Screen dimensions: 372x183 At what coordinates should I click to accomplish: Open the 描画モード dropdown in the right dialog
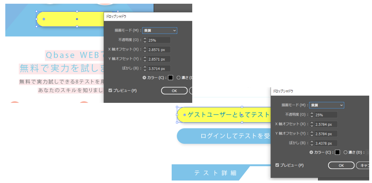coord(327,105)
